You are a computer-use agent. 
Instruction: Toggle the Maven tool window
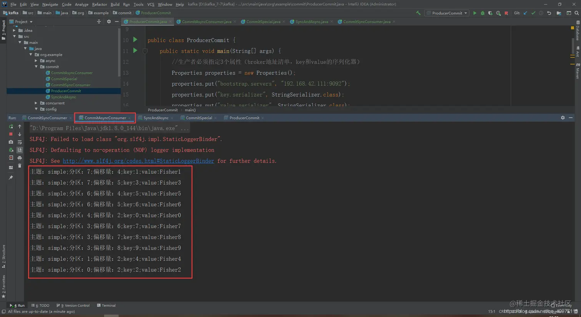578,71
